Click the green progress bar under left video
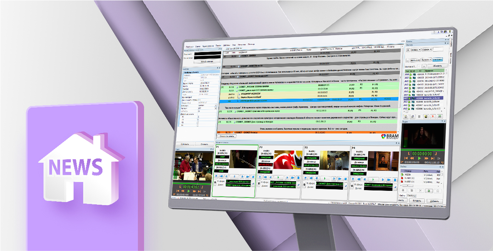The image size is (493, 251). click(x=193, y=184)
